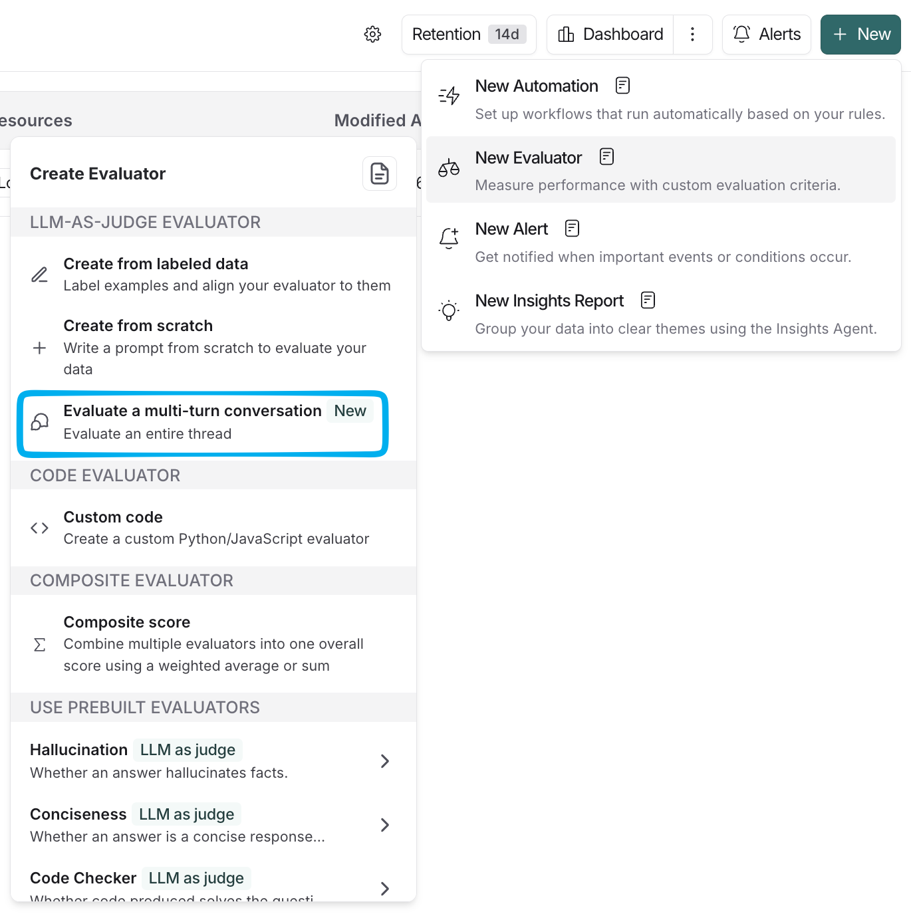Click the Retention 14d button
Image resolution: width=911 pixels, height=920 pixels.
[469, 35]
